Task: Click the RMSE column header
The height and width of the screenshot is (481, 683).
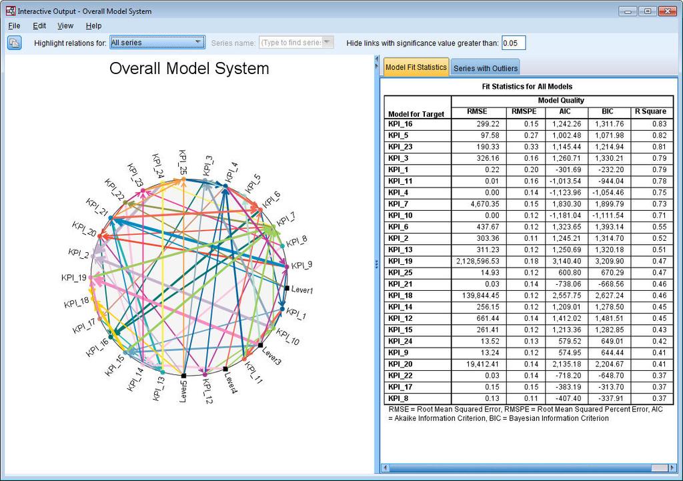Action: pyautogui.click(x=477, y=111)
